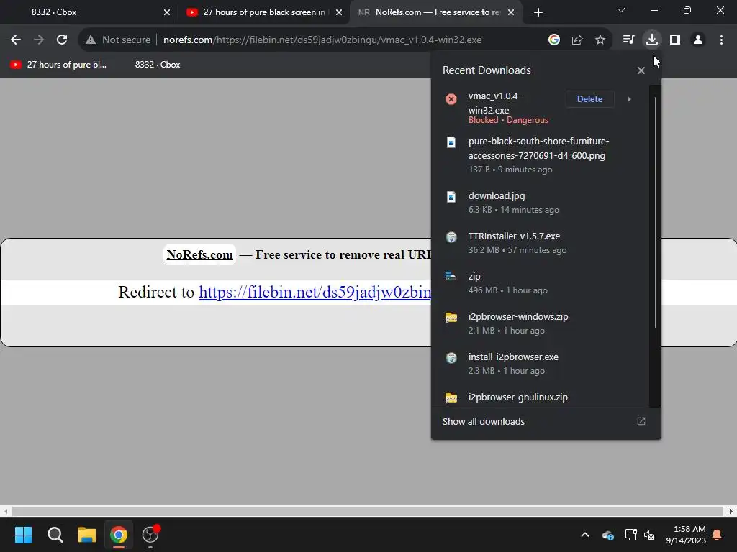Open clock and date panel
Image resolution: width=737 pixels, height=552 pixels.
tap(686, 535)
